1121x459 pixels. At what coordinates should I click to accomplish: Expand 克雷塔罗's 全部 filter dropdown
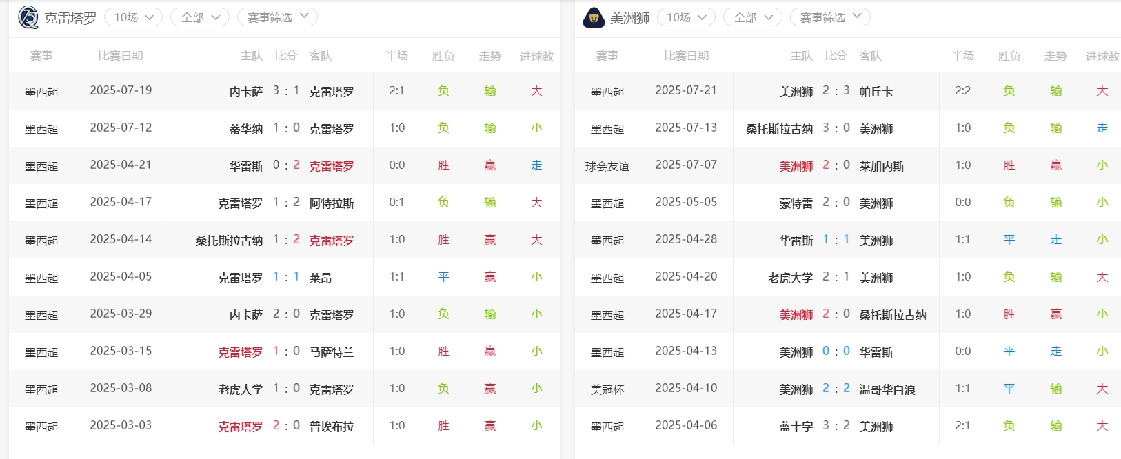199,17
